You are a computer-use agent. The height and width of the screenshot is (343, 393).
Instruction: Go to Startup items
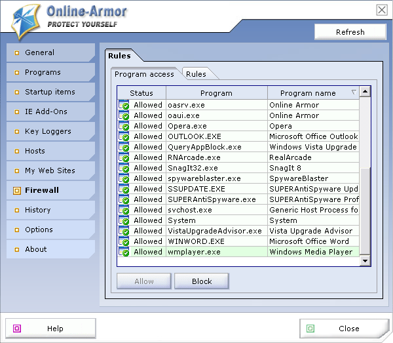(x=50, y=92)
